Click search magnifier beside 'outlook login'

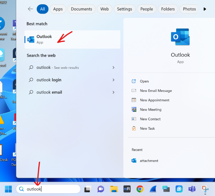pos(31,80)
